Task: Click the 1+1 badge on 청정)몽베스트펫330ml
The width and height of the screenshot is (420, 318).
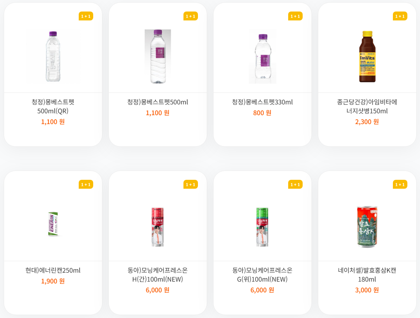Action: [x=295, y=16]
